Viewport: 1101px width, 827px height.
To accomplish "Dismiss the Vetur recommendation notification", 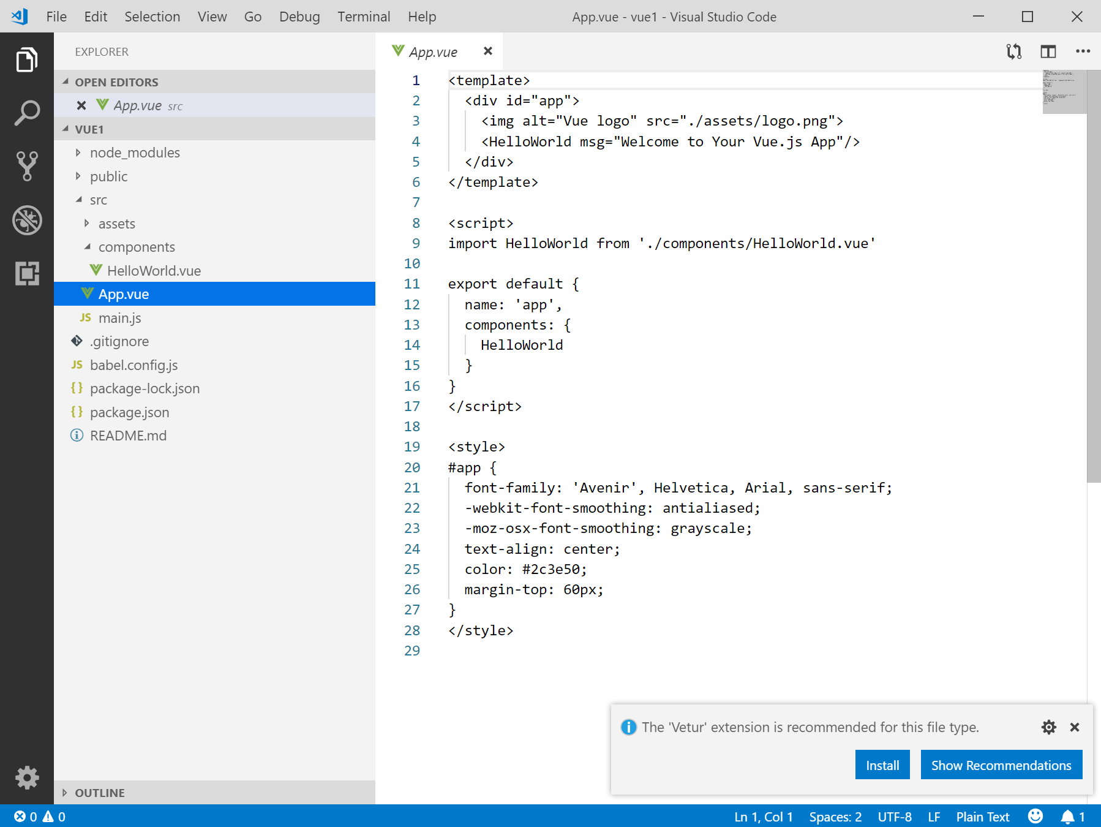I will 1075,727.
